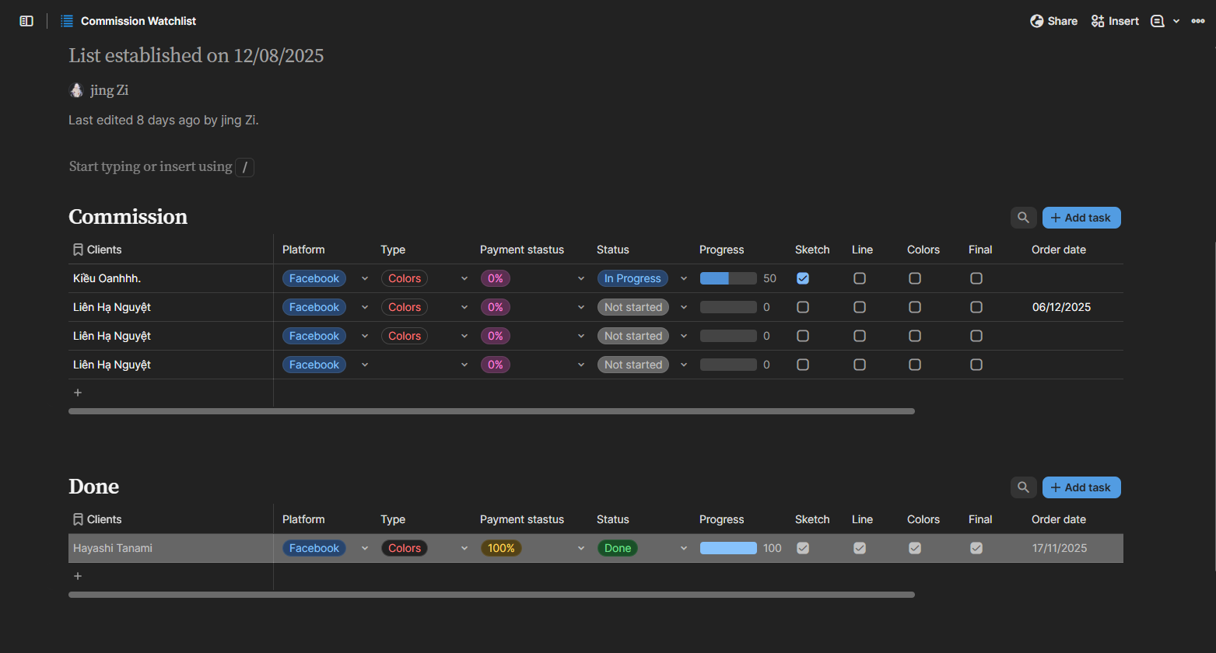Uncheck the Sketch checkbox for Kiều Oanhhh.

coord(803,278)
